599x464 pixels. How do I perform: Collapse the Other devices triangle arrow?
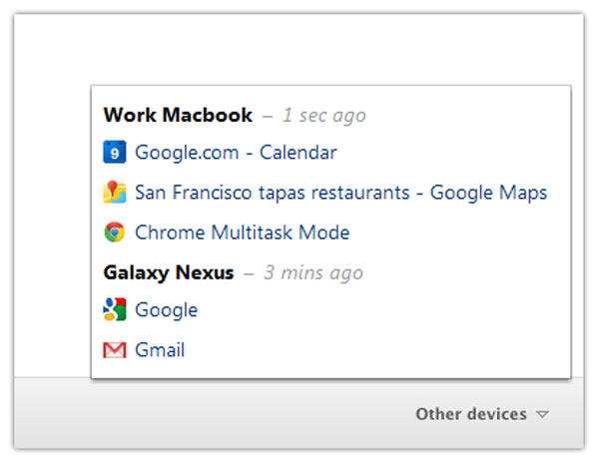tap(542, 414)
